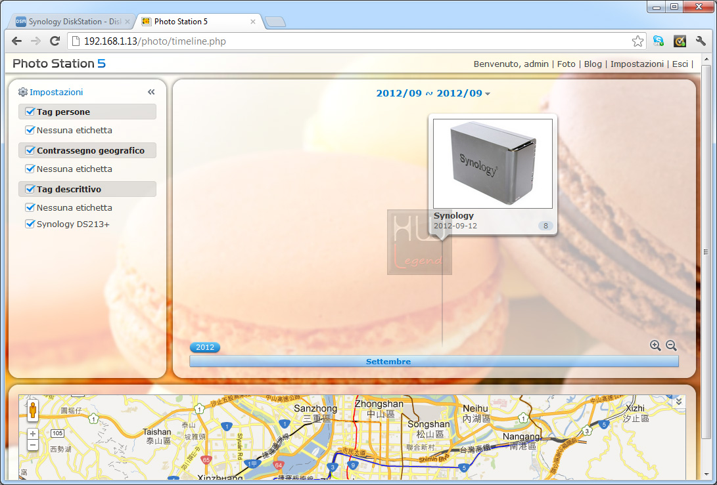Image resolution: width=717 pixels, height=485 pixels.
Task: Close the Photo Station 5 tab
Action: pyautogui.click(x=253, y=22)
